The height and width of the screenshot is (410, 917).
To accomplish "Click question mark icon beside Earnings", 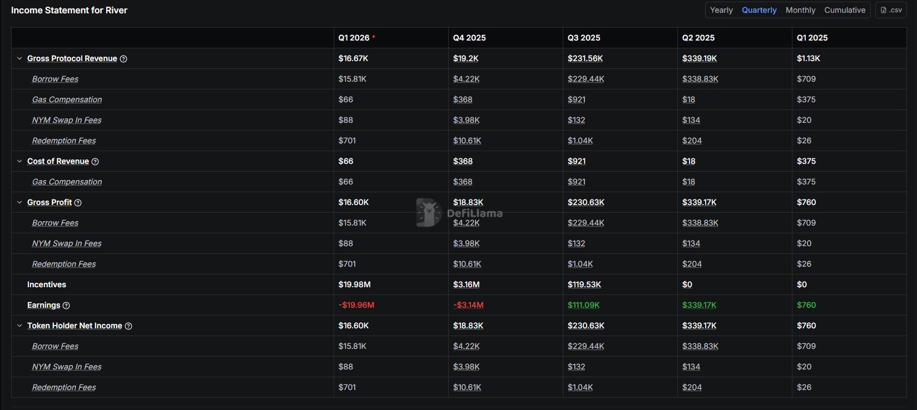I will (x=66, y=306).
